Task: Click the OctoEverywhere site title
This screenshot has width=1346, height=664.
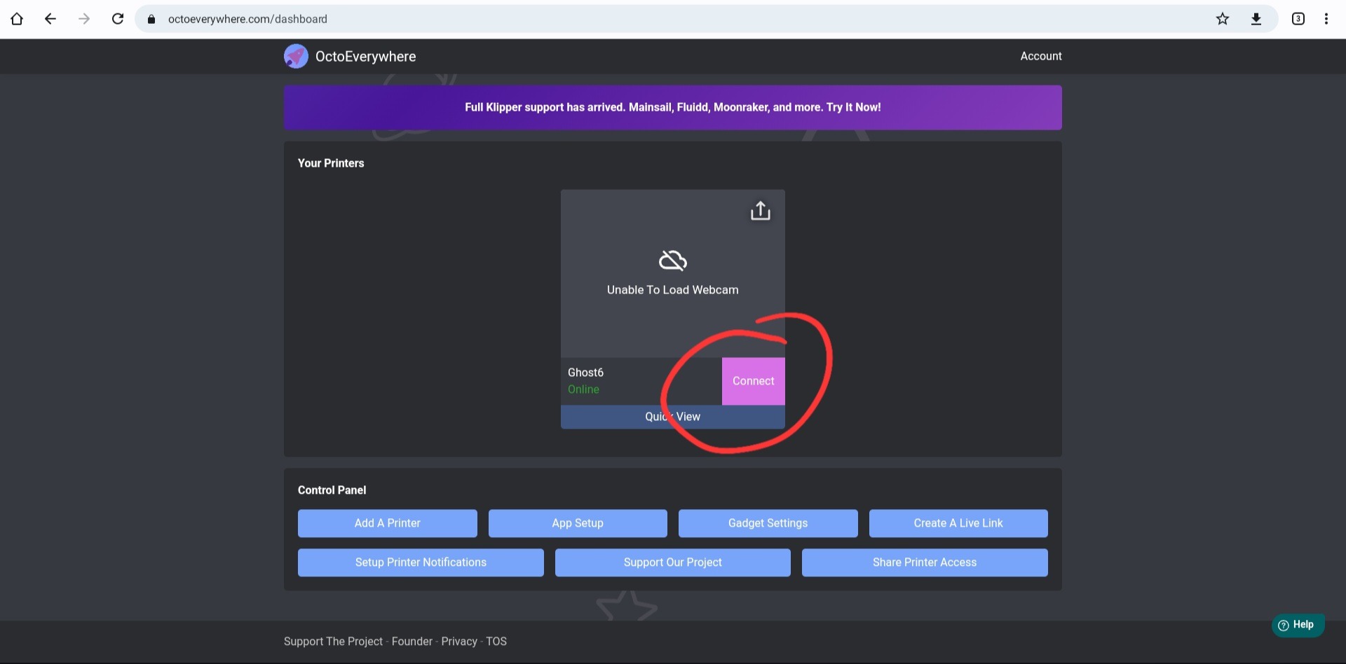Action: coord(365,57)
